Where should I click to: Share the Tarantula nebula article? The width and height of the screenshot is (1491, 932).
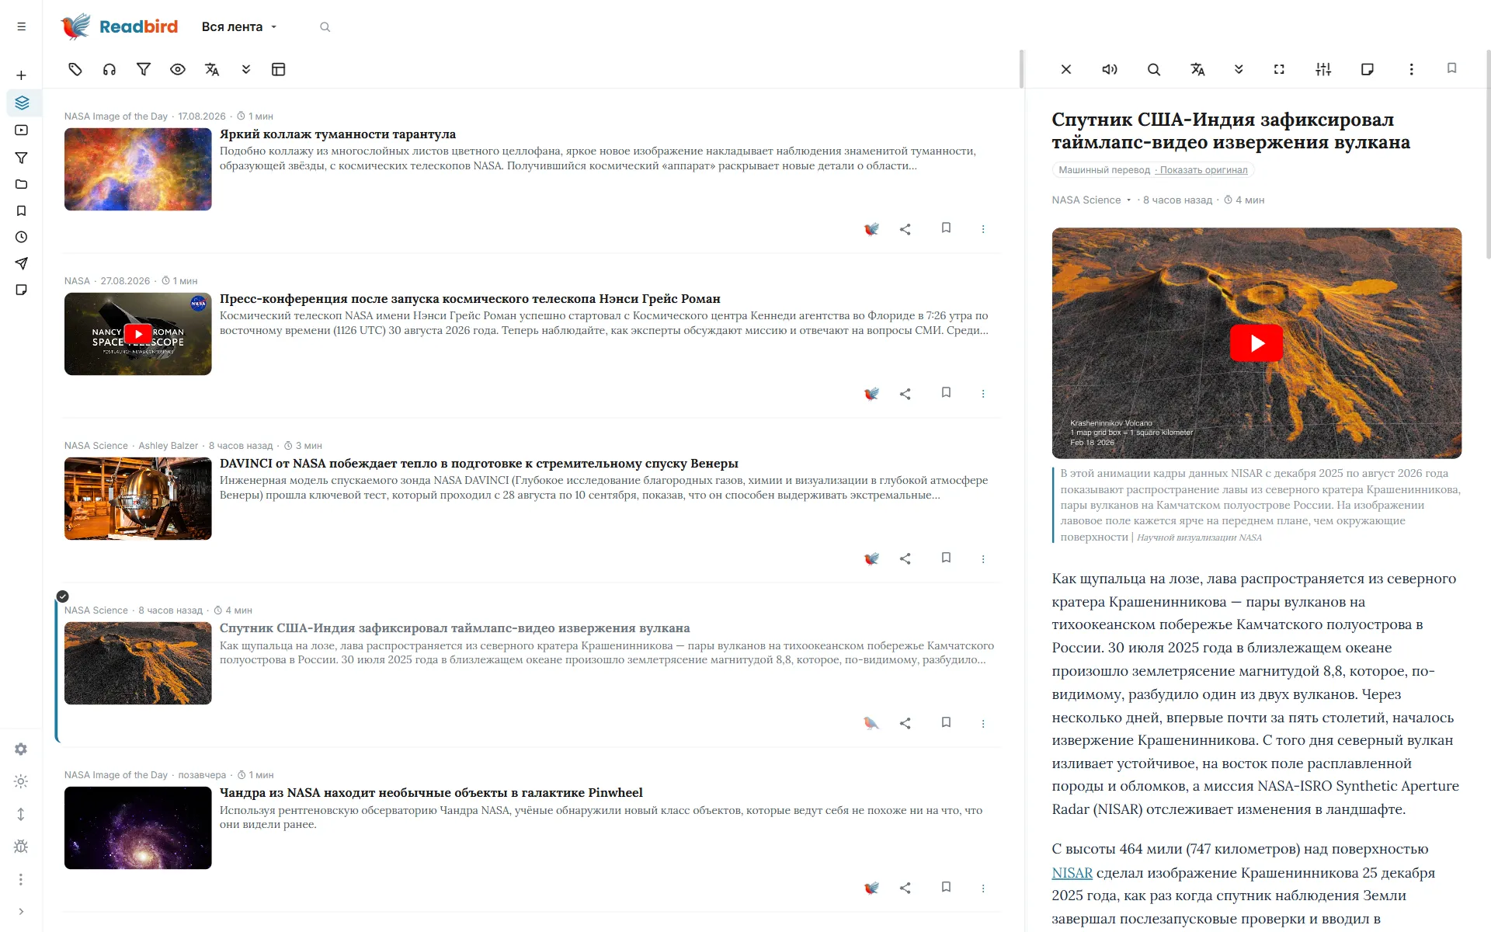(905, 229)
